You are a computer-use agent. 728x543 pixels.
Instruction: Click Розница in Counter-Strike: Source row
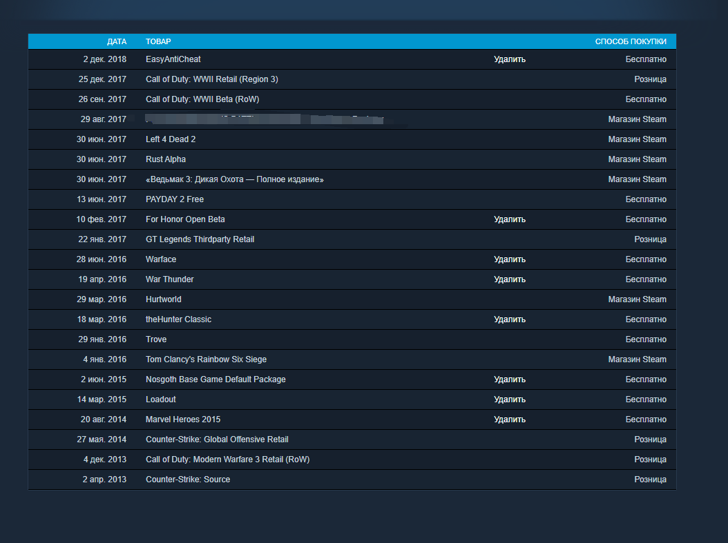[650, 480]
